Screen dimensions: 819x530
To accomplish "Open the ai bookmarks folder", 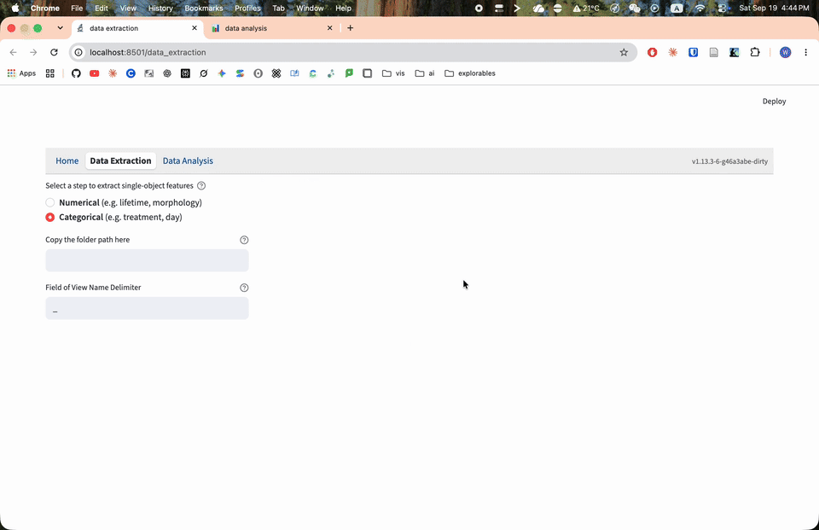I will [425, 73].
